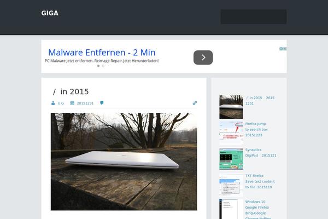Open the 'in 2015' post title
The width and height of the screenshot is (328, 219).
click(x=71, y=91)
